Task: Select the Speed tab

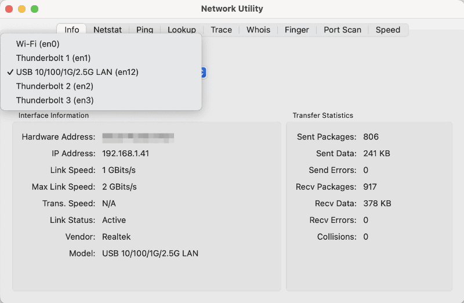Action: [387, 30]
